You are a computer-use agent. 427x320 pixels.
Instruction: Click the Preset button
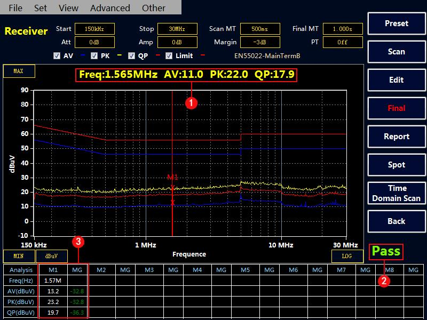pos(396,23)
